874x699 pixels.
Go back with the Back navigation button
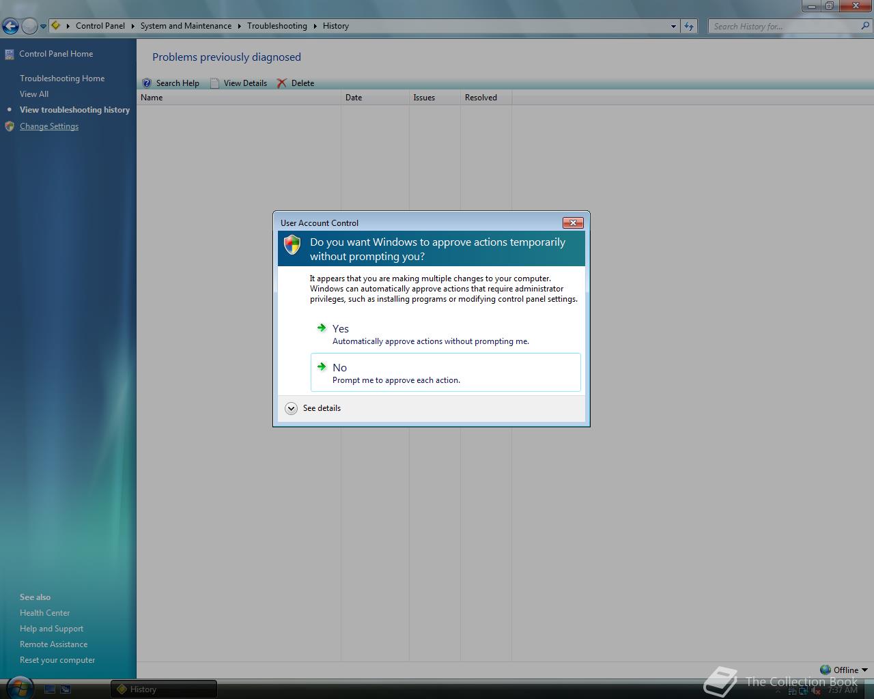[x=10, y=26]
